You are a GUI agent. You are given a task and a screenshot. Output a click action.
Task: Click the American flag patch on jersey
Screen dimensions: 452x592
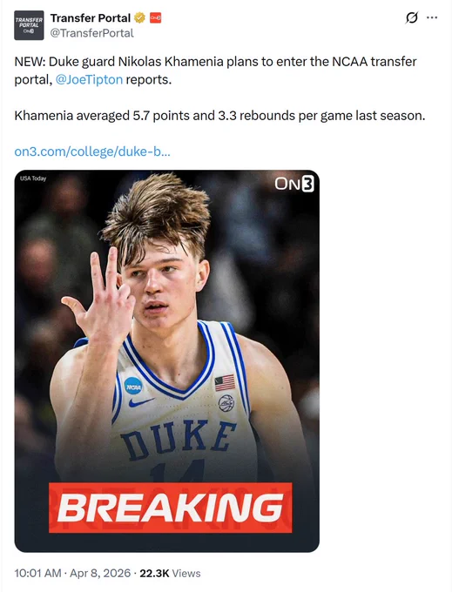coord(225,382)
